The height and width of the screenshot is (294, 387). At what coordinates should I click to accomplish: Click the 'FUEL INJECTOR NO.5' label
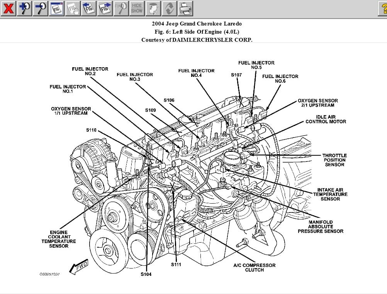[256, 65]
